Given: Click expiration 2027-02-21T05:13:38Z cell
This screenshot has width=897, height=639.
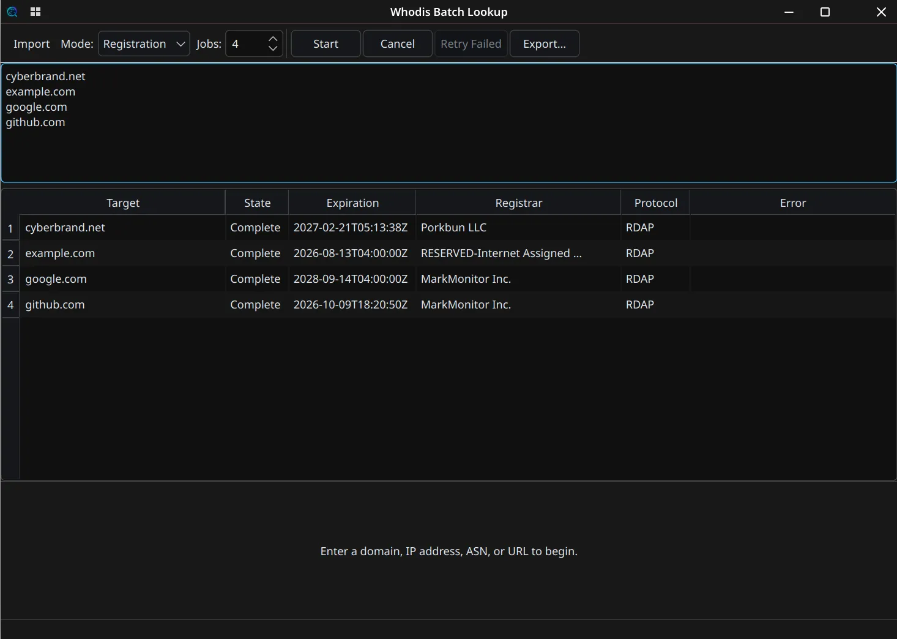Looking at the screenshot, I should coord(352,228).
